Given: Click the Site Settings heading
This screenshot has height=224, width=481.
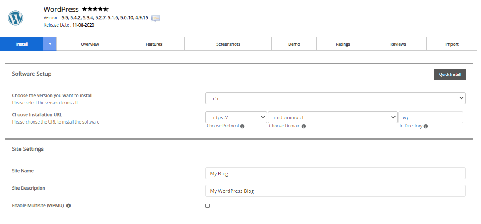Looking at the screenshot, I should [x=28, y=149].
